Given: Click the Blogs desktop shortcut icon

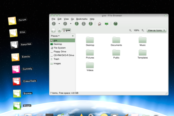Looking at the screenshot, I should click(17, 106).
